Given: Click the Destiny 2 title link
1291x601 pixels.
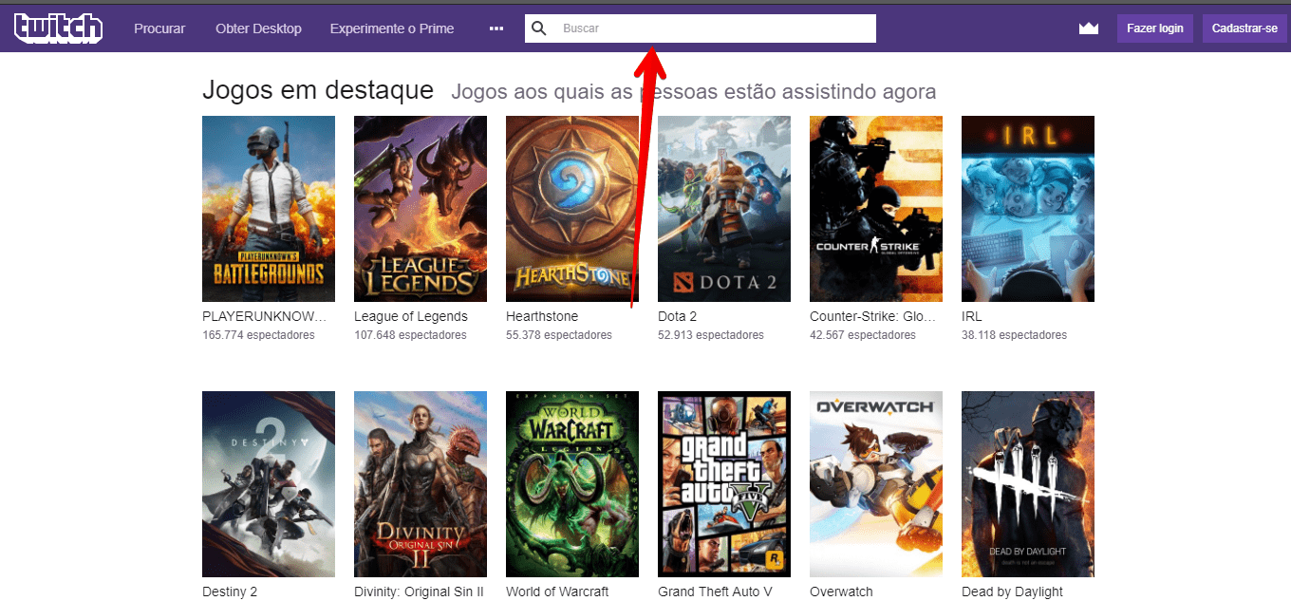Looking at the screenshot, I should [230, 592].
